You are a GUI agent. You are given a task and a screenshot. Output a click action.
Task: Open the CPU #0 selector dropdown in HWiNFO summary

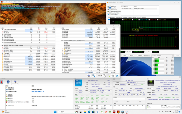78,88
